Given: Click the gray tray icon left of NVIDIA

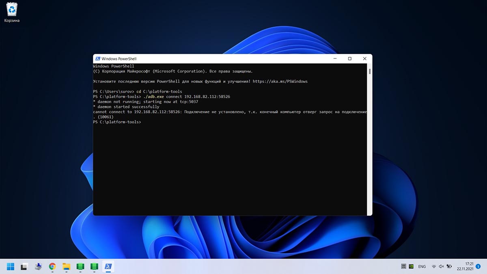Looking at the screenshot, I should click(403, 267).
